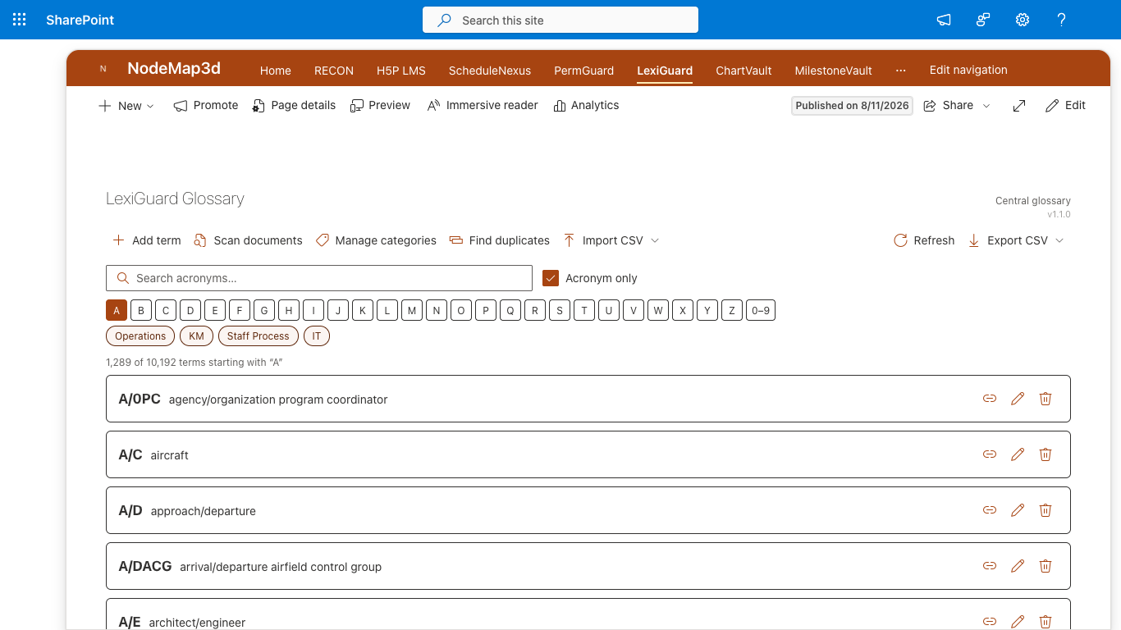This screenshot has height=630, width=1121.
Task: Click Find duplicates
Action: click(499, 240)
